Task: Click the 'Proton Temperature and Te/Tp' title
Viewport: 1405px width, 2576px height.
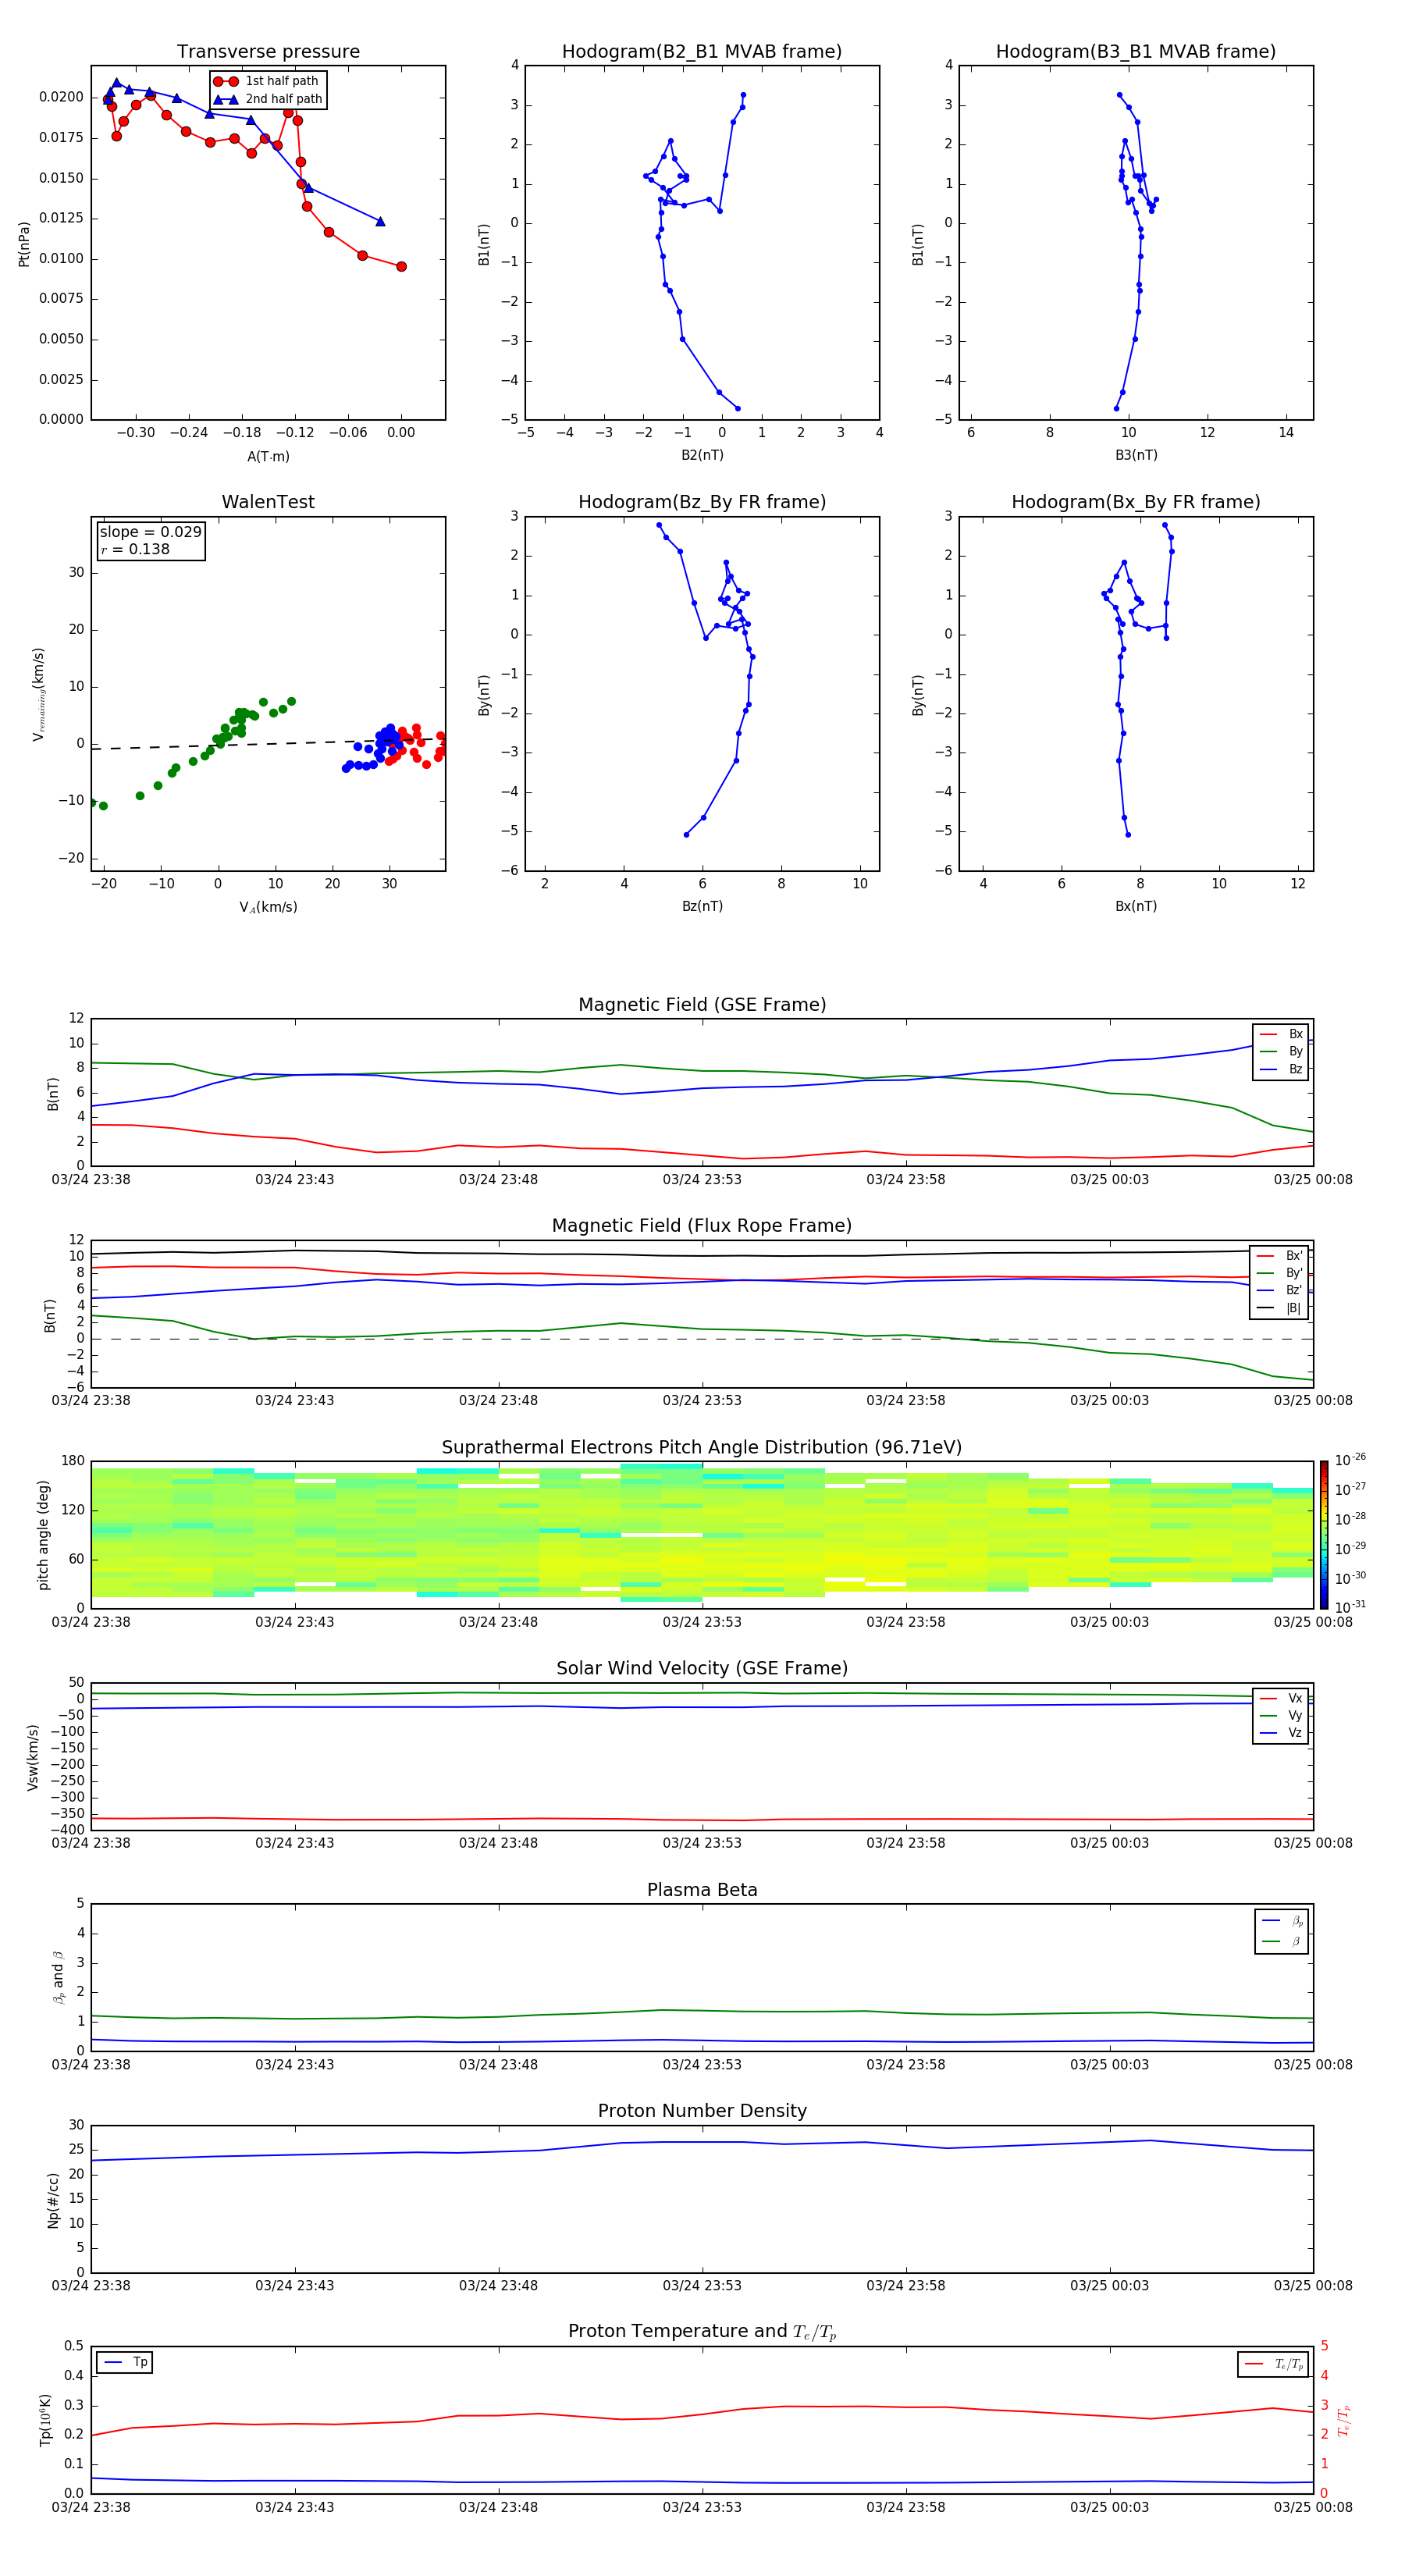Action: [x=702, y=2332]
